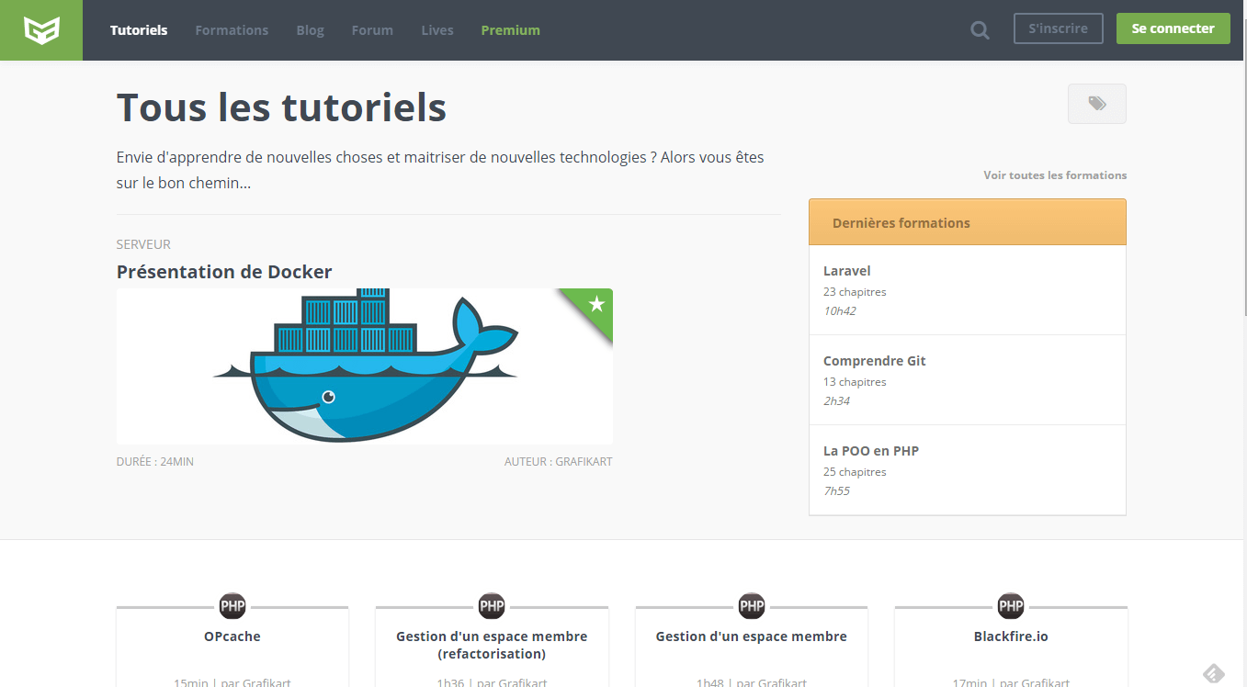Go to the Blog section
1247x687 pixels.
(x=310, y=30)
